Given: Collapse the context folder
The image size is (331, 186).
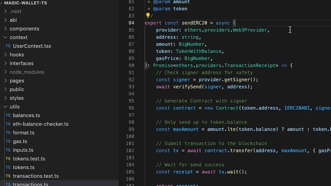Looking at the screenshot, I should (6, 37).
